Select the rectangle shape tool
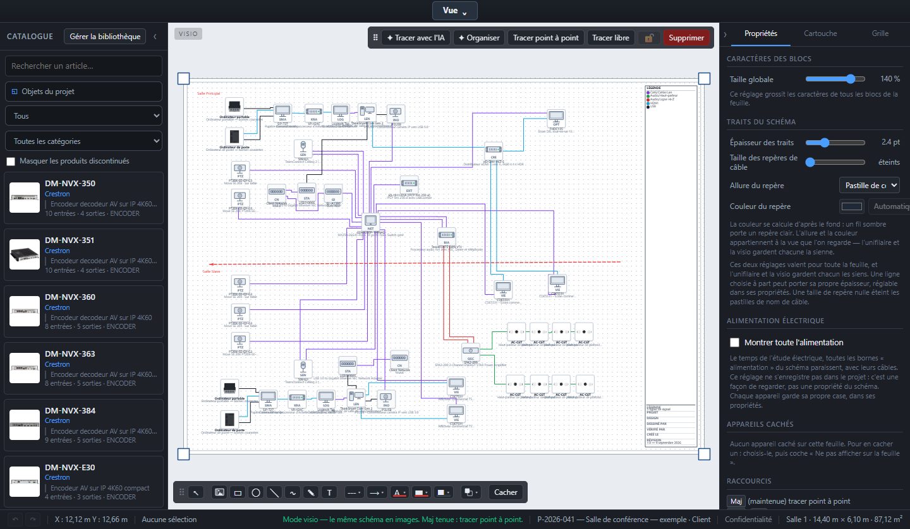 click(238, 492)
